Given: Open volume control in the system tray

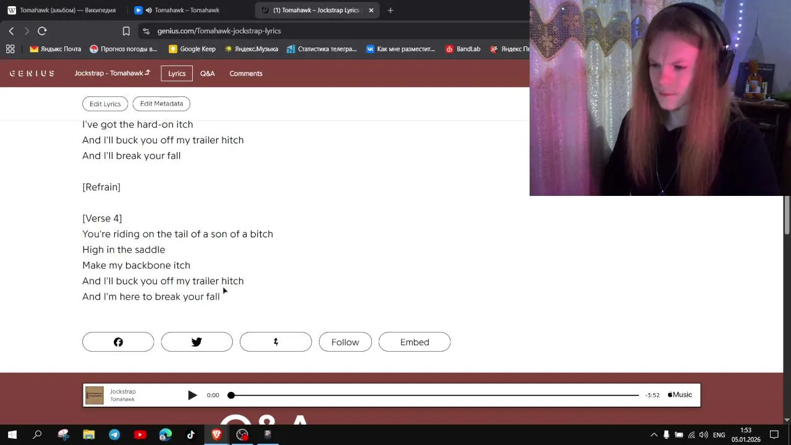Looking at the screenshot, I should pos(704,434).
